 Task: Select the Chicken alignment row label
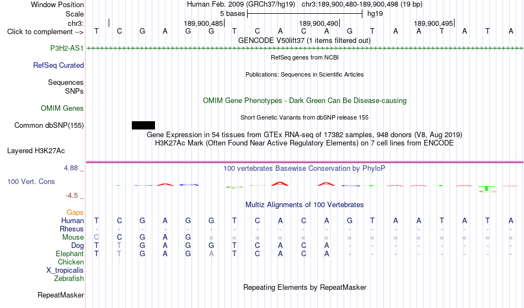point(71,262)
